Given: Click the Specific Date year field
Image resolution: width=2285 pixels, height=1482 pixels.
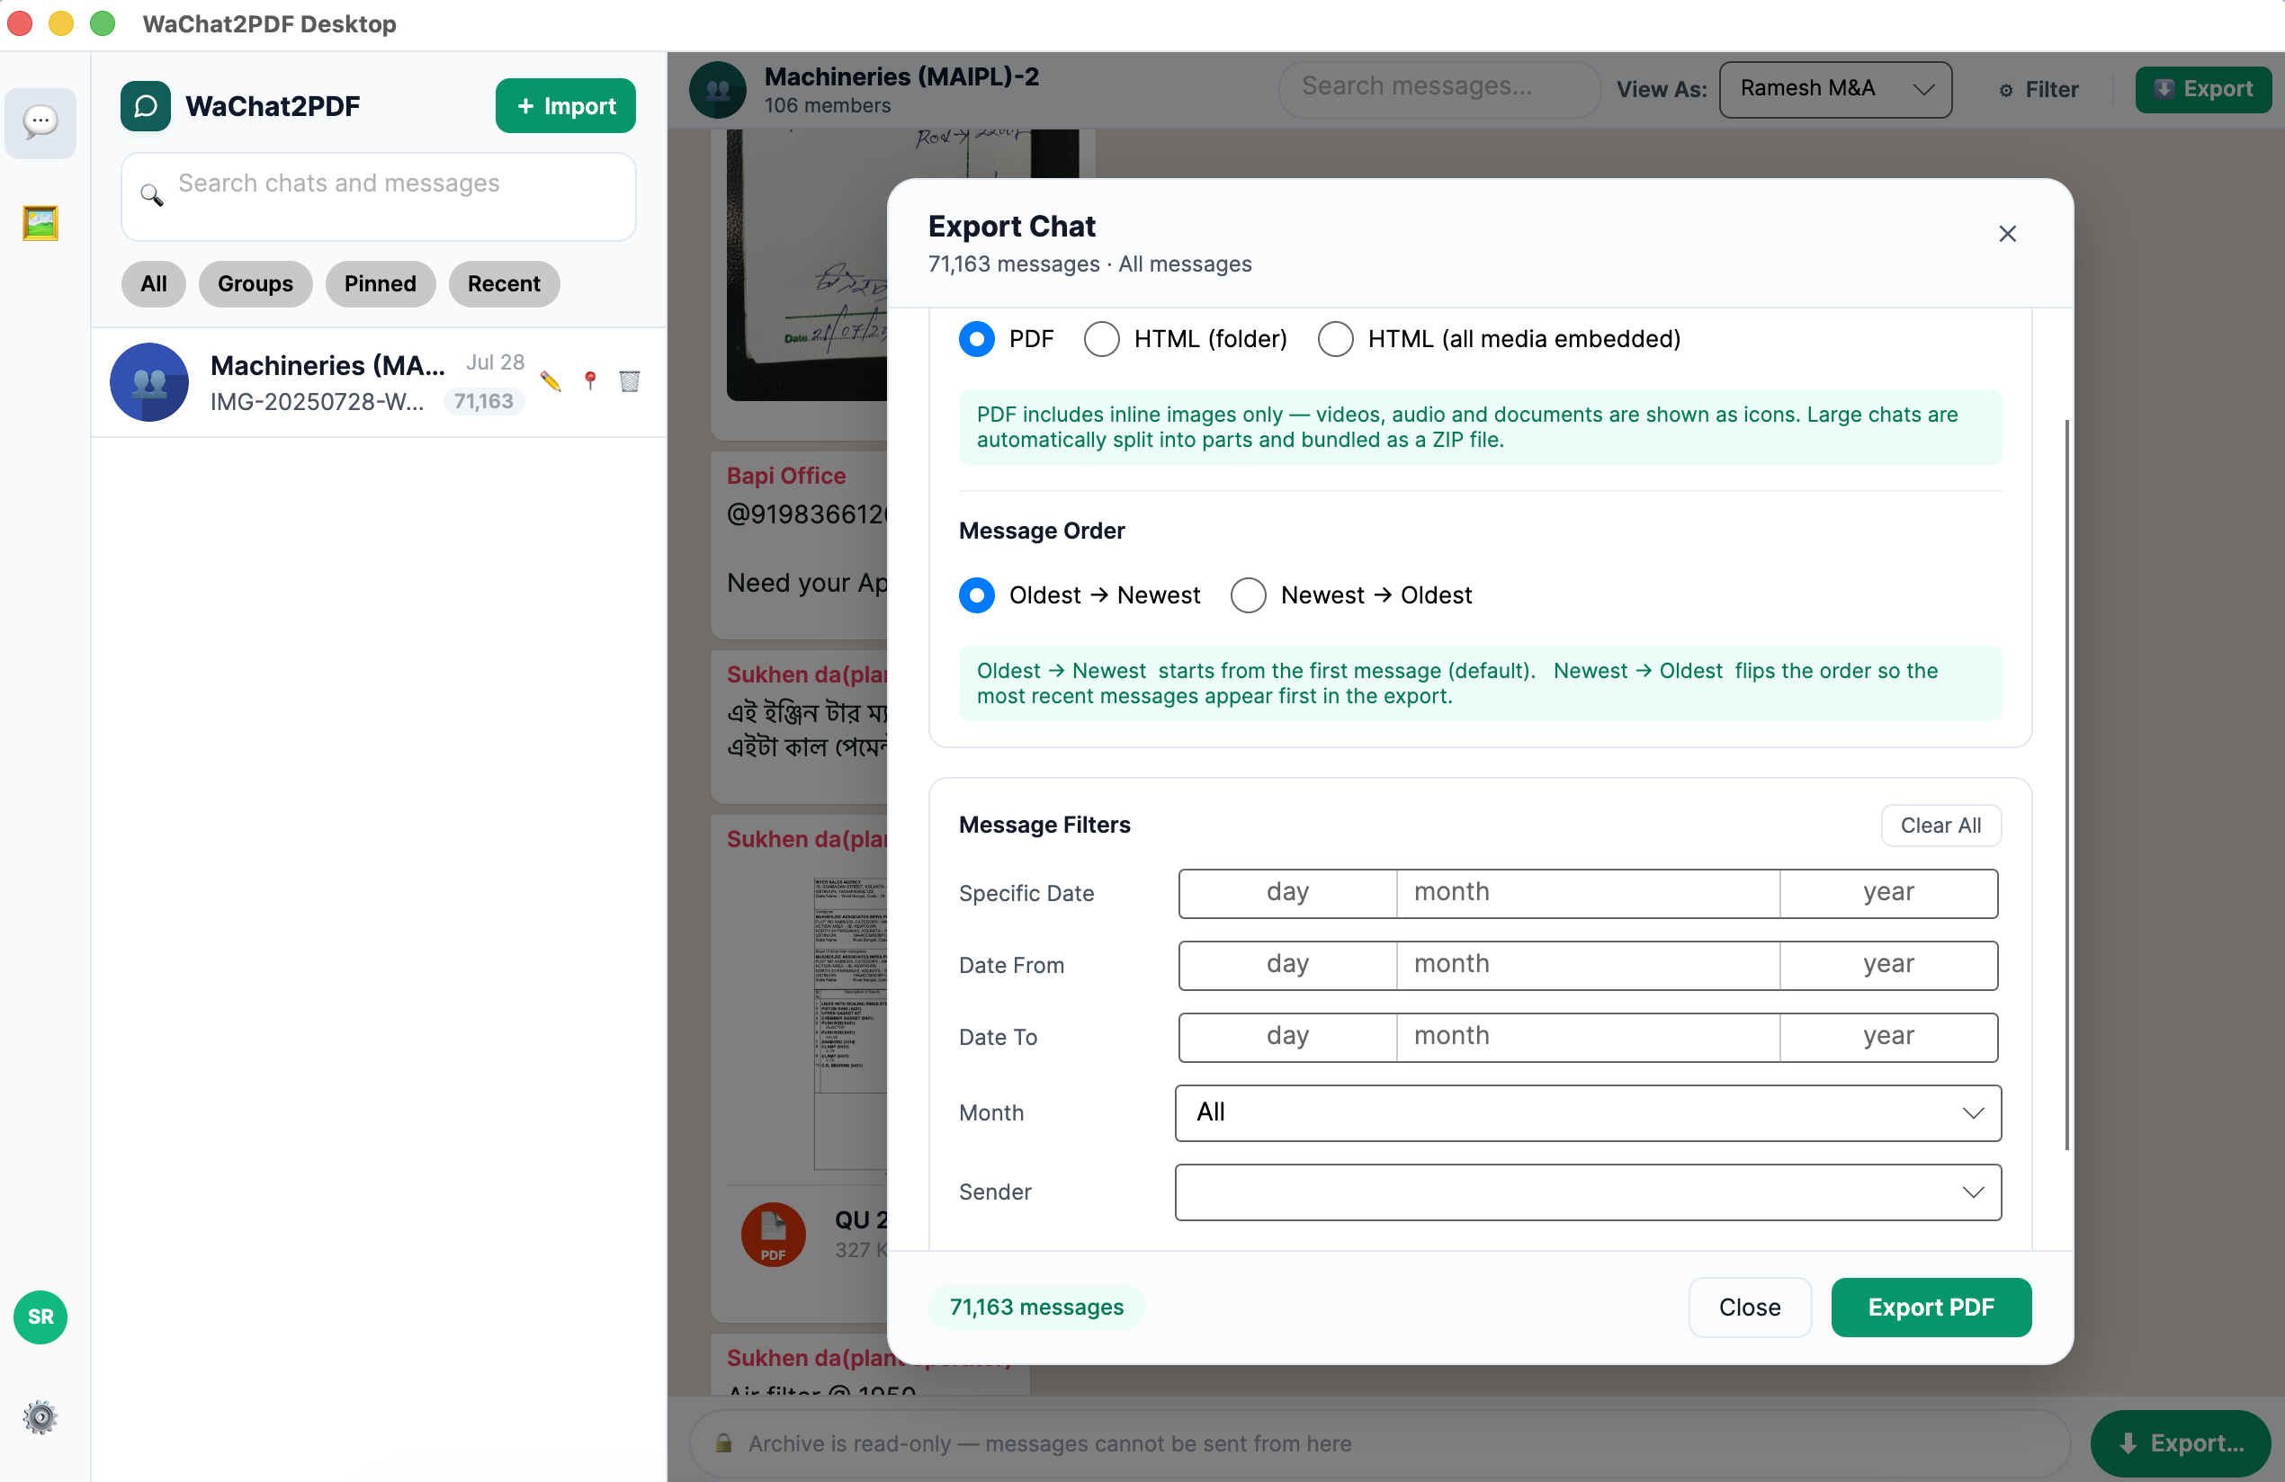Looking at the screenshot, I should pyautogui.click(x=1888, y=893).
